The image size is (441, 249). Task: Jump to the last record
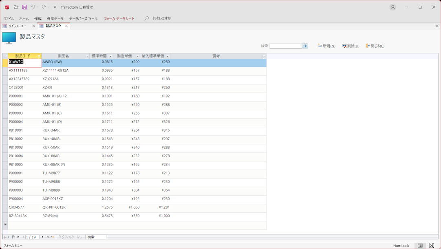point(48,237)
